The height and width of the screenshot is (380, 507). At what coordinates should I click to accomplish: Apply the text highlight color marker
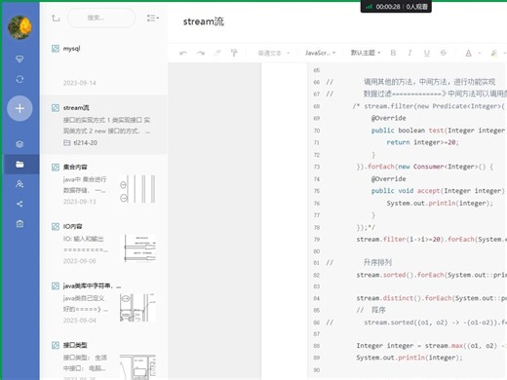pos(494,53)
